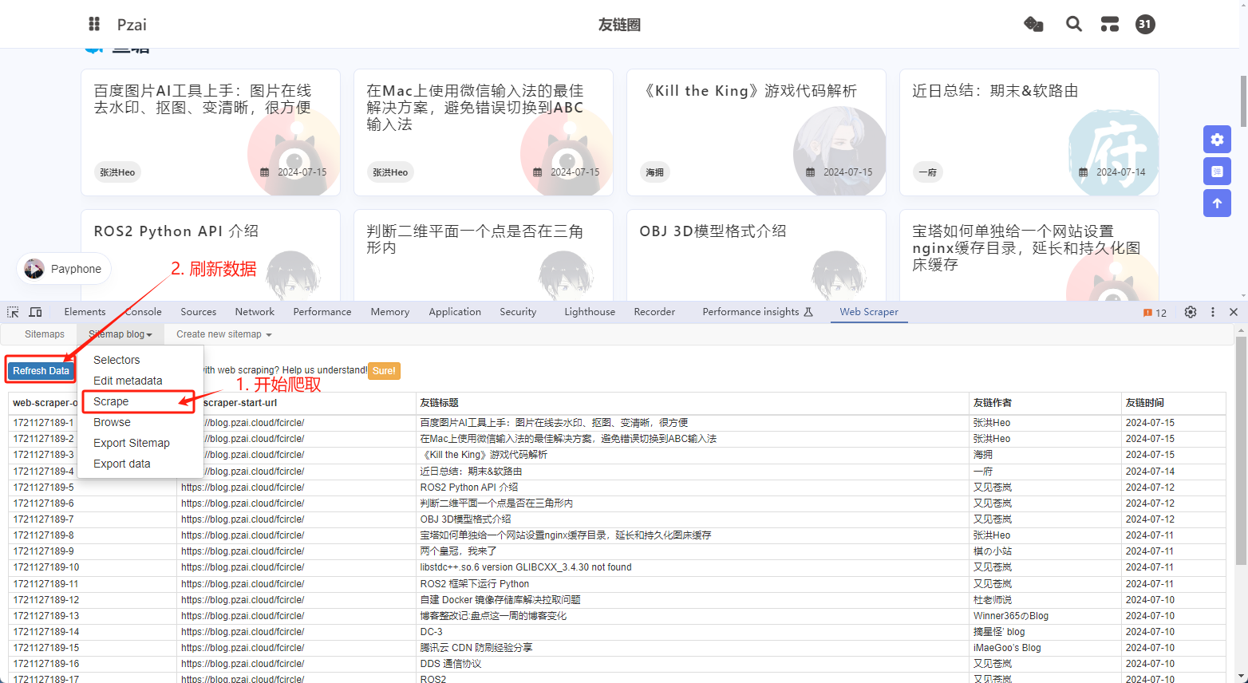This screenshot has height=683, width=1248.
Task: Open the random article dice icon
Action: point(1033,24)
